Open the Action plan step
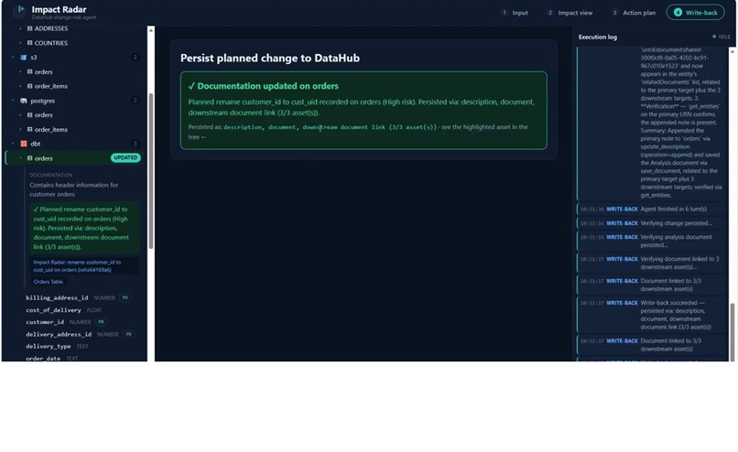The image size is (738, 452). point(634,13)
